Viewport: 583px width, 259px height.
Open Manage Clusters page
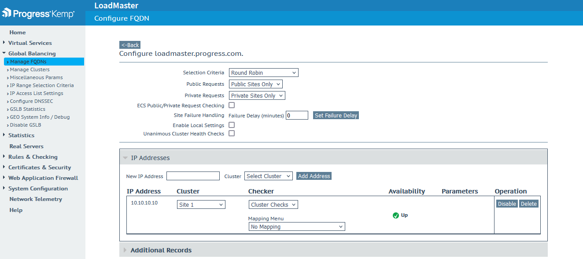click(30, 69)
